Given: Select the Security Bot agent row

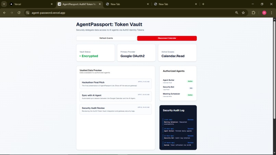Looking at the screenshot, I should tap(178, 88).
